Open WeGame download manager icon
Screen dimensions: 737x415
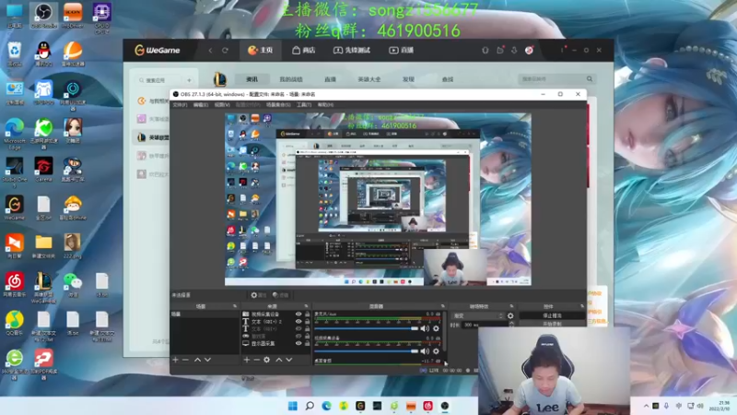point(515,50)
